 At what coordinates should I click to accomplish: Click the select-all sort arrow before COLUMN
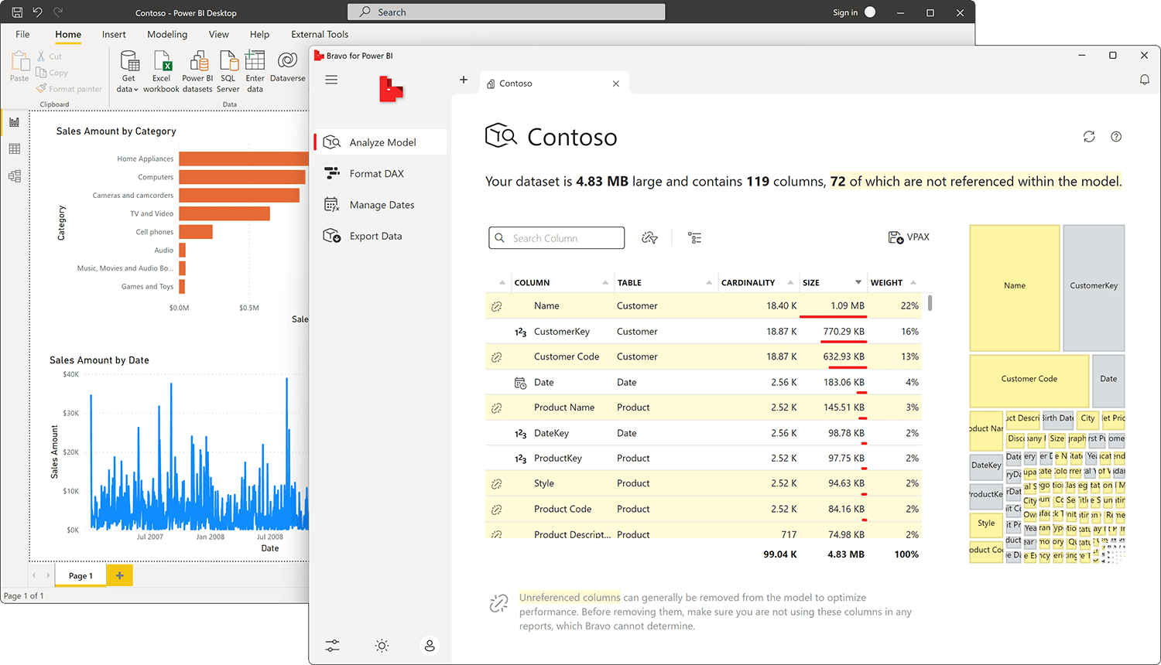(502, 282)
